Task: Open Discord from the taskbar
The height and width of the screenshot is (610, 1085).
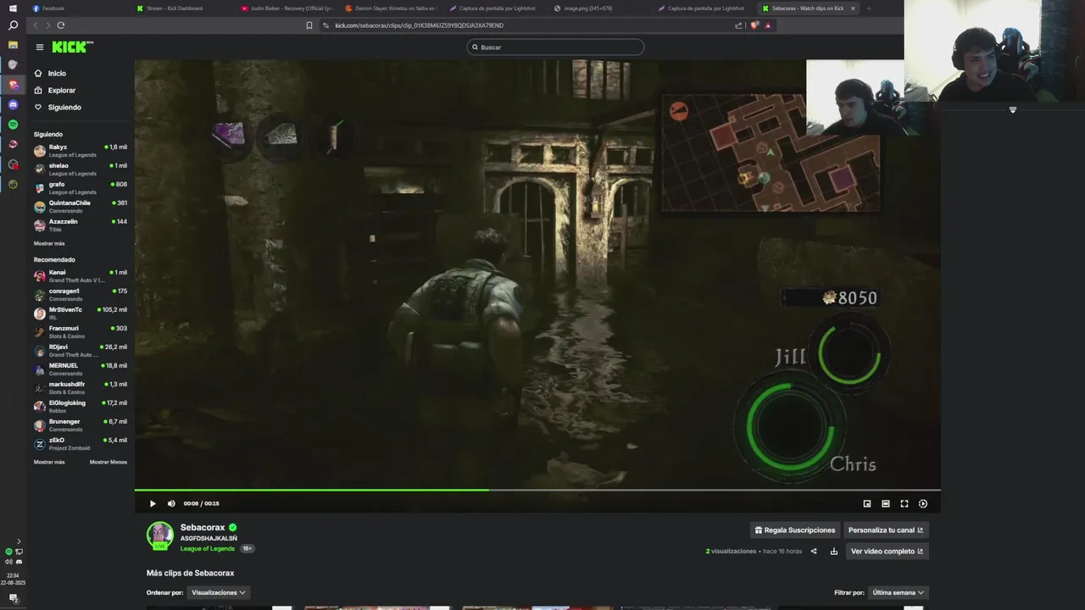Action: [x=13, y=105]
